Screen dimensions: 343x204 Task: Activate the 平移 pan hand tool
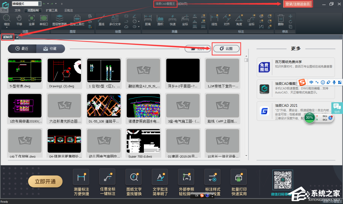[19, 20]
